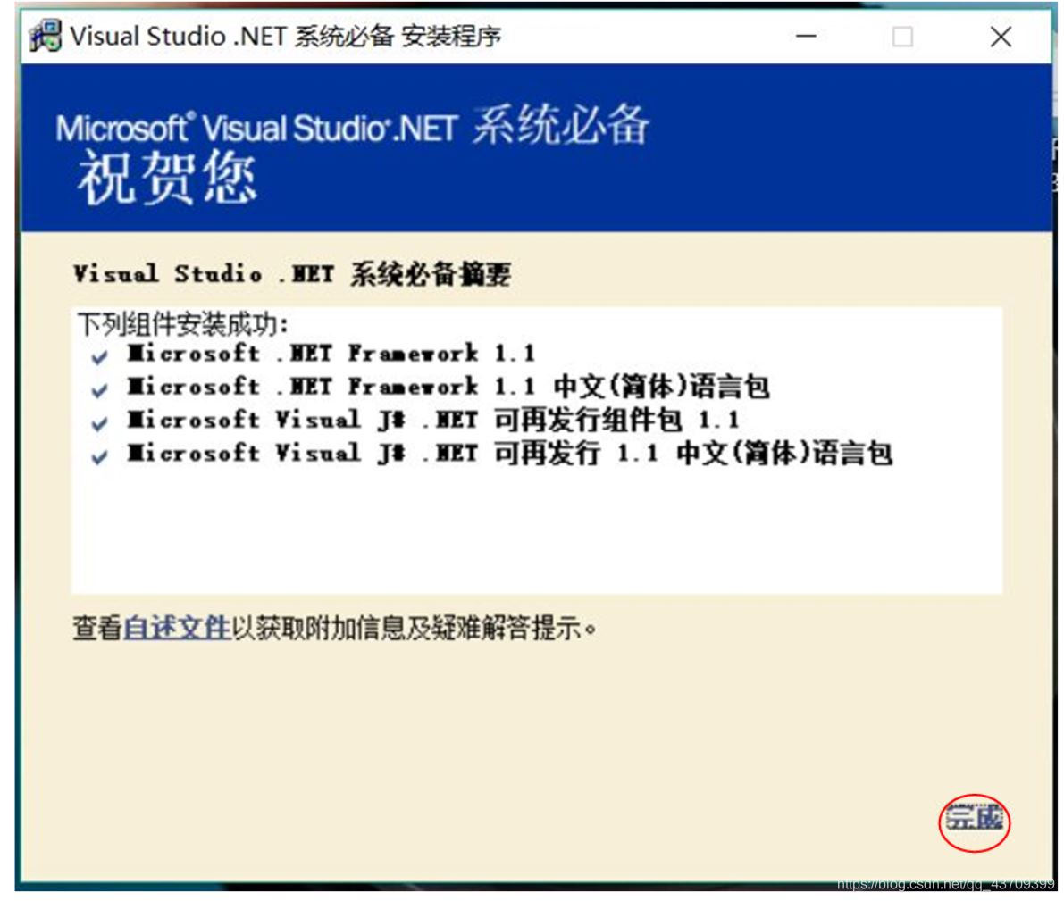Image resolution: width=1064 pixels, height=901 pixels.
Task: Click checkmark beside Framework 1.1 中文(简体)语言包
Action: coord(100,390)
